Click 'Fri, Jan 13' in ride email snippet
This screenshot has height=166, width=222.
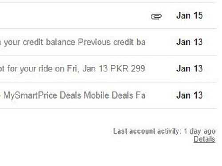point(87,69)
